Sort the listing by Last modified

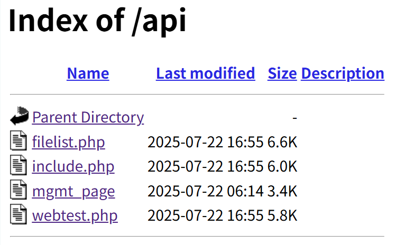click(205, 73)
